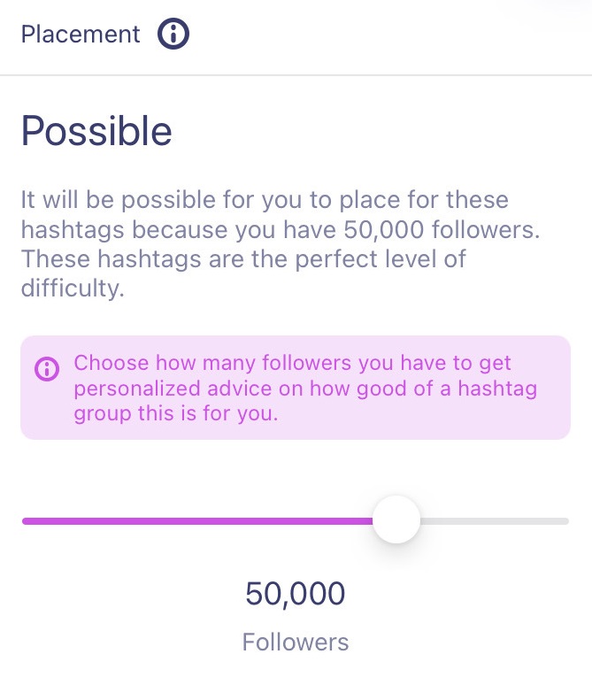
Task: Click the purple filled part of slider
Action: [x=195, y=521]
